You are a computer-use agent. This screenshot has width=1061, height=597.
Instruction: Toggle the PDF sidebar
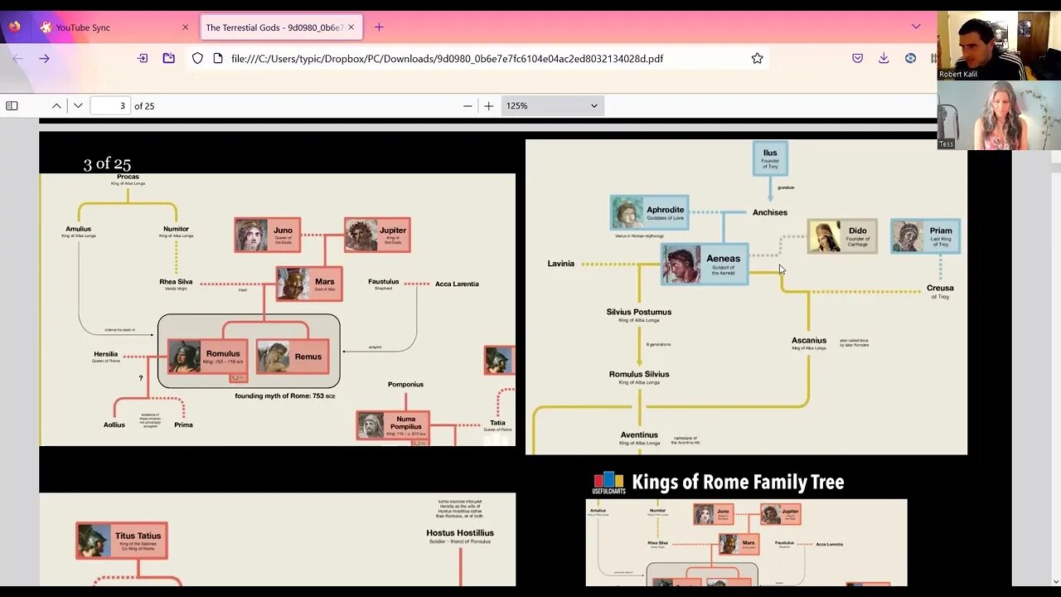click(12, 105)
